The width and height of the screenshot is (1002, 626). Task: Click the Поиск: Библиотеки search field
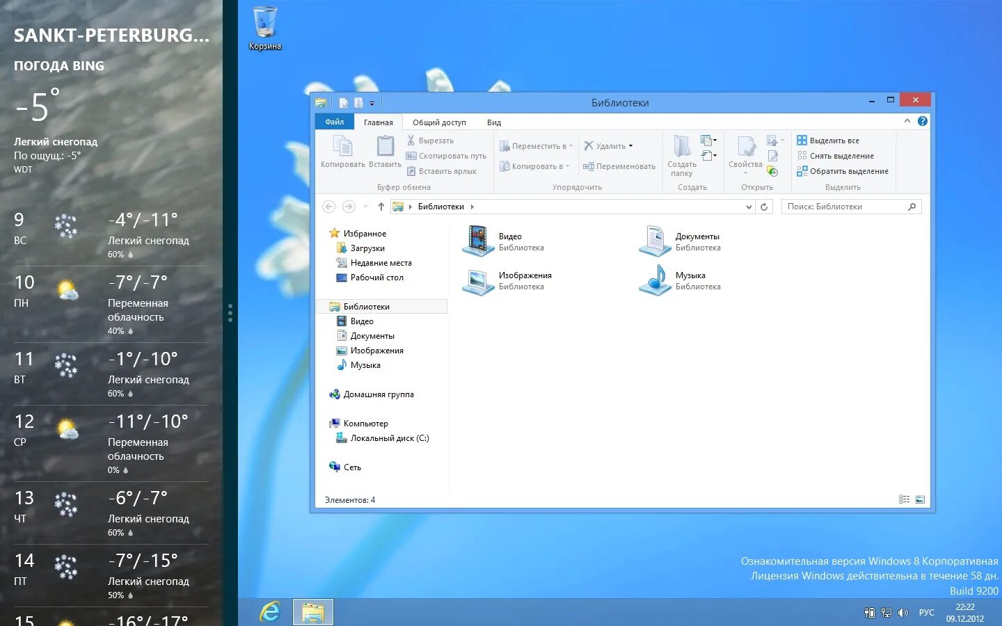tap(851, 207)
